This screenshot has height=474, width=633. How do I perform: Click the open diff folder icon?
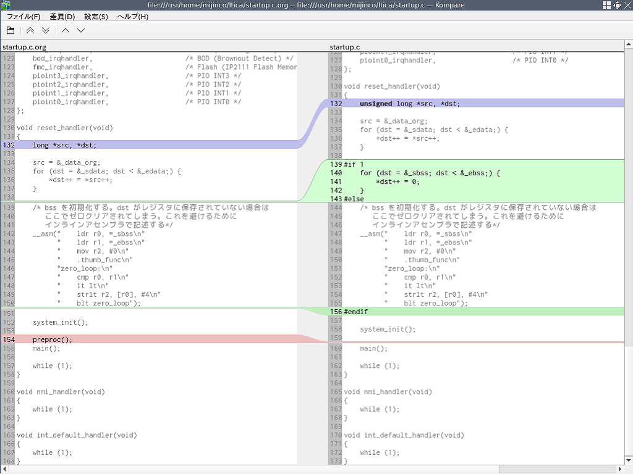(11, 30)
